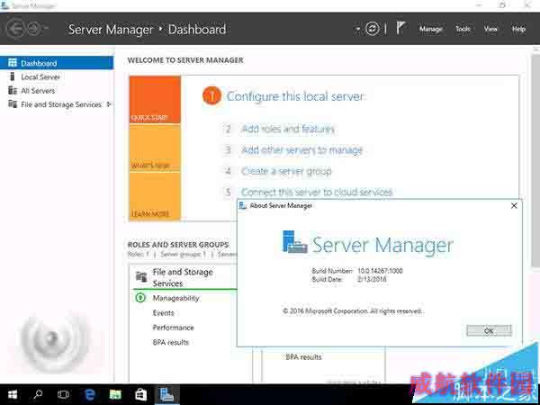Click the taskbar search icon
Screen dimensions: 540x405
[38, 394]
